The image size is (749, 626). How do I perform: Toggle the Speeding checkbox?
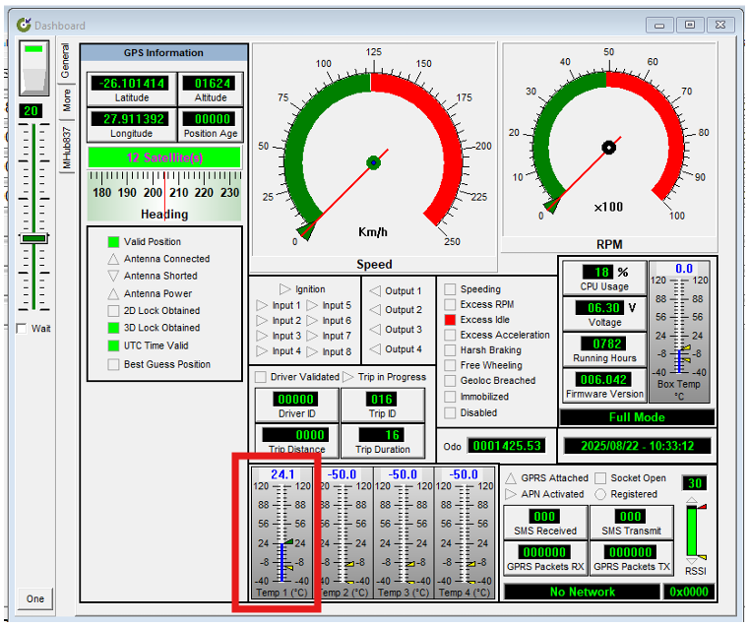click(x=450, y=289)
